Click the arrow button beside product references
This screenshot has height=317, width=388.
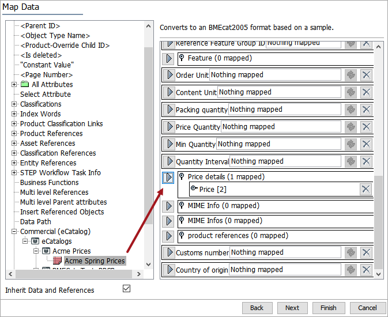click(x=168, y=236)
